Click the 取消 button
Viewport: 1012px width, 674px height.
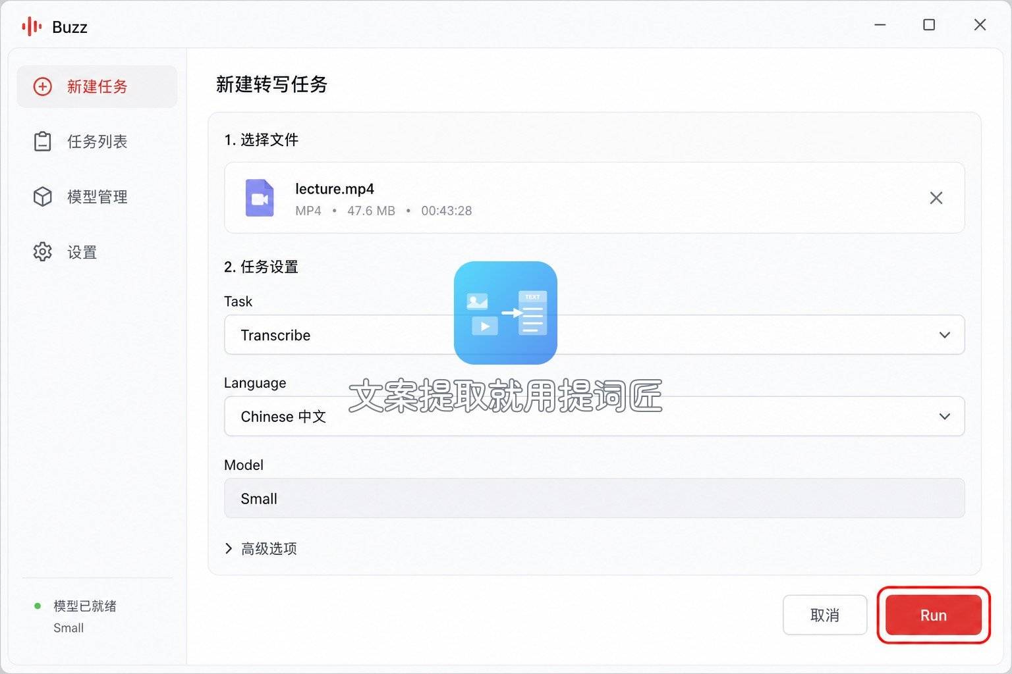pos(825,615)
